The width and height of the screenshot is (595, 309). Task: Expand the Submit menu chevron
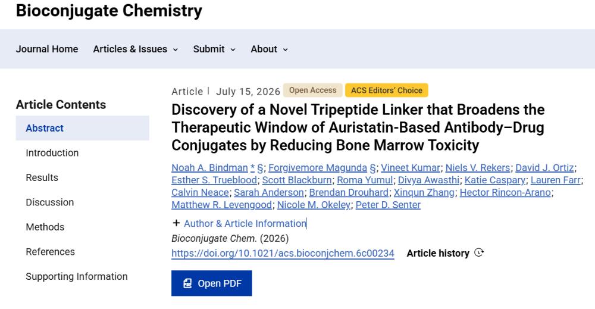[x=233, y=50]
